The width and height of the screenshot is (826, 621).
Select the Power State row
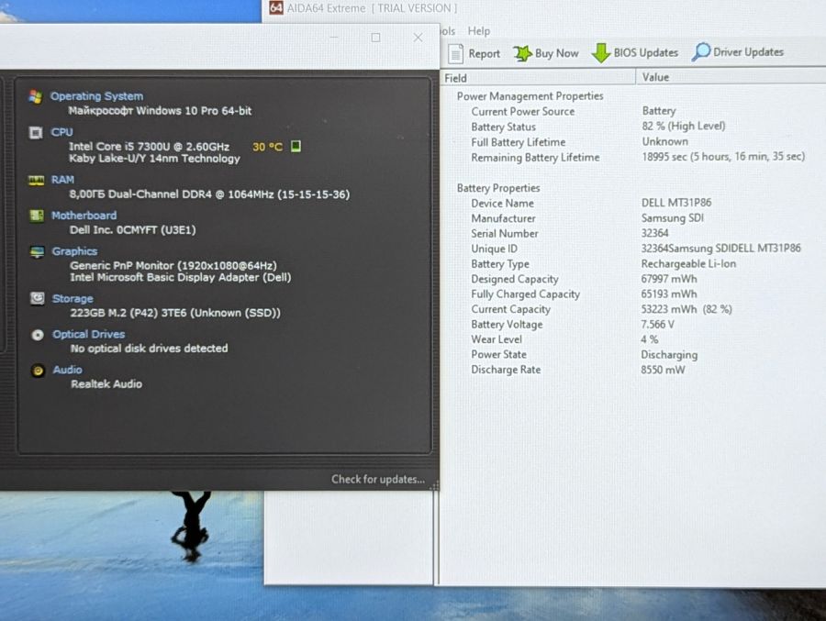632,354
